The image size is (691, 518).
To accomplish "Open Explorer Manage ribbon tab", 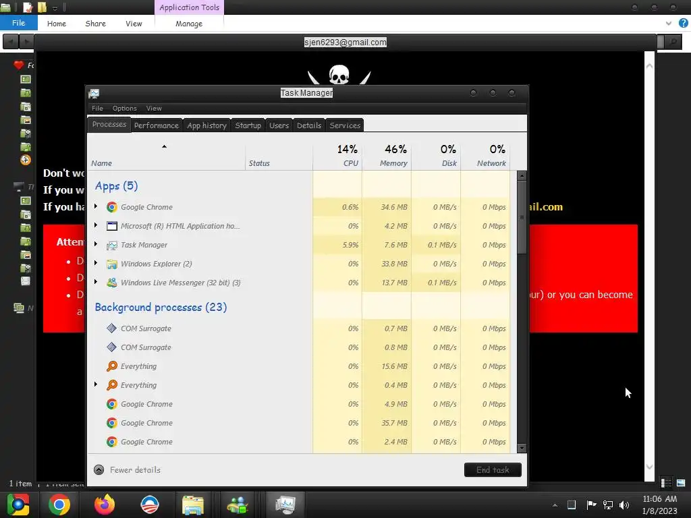I will 189,24.
